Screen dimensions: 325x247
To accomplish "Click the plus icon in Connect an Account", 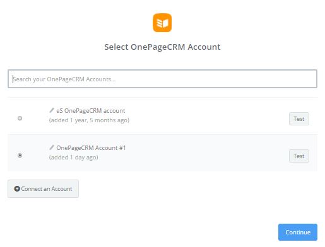I will point(17,188).
